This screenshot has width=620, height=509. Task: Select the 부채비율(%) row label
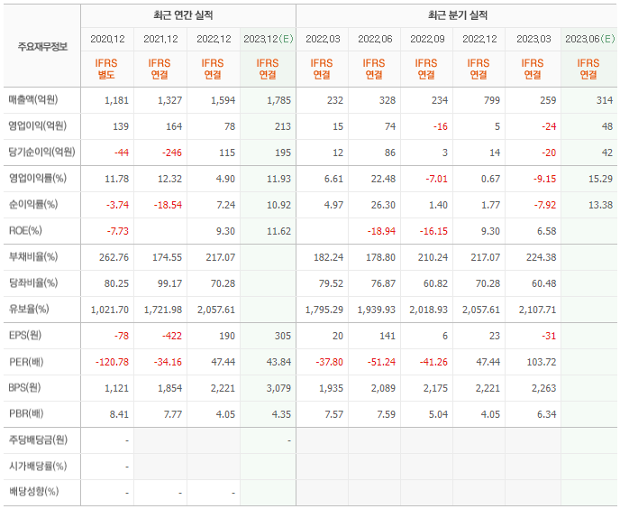(33, 256)
